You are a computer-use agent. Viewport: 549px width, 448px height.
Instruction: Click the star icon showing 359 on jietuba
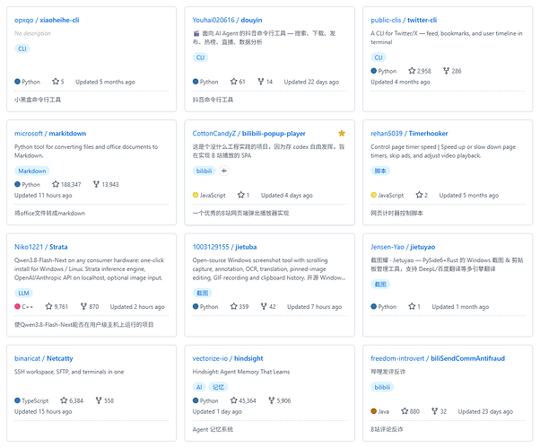pyautogui.click(x=233, y=306)
